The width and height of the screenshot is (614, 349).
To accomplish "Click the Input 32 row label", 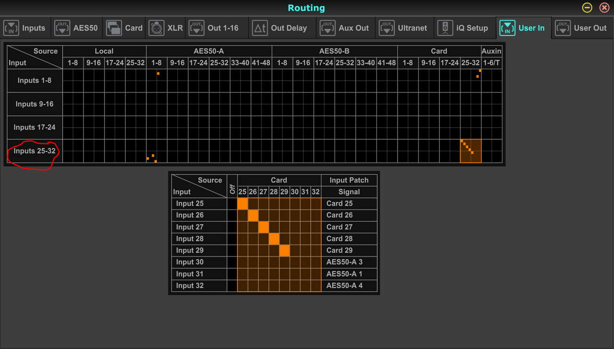I will [199, 286].
